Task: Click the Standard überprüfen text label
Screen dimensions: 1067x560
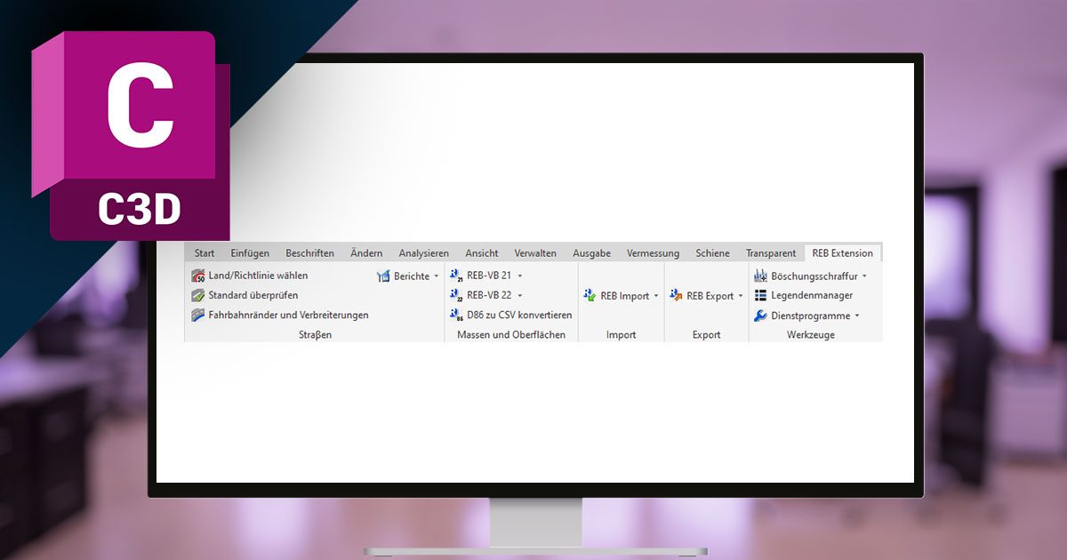Action: 253,295
